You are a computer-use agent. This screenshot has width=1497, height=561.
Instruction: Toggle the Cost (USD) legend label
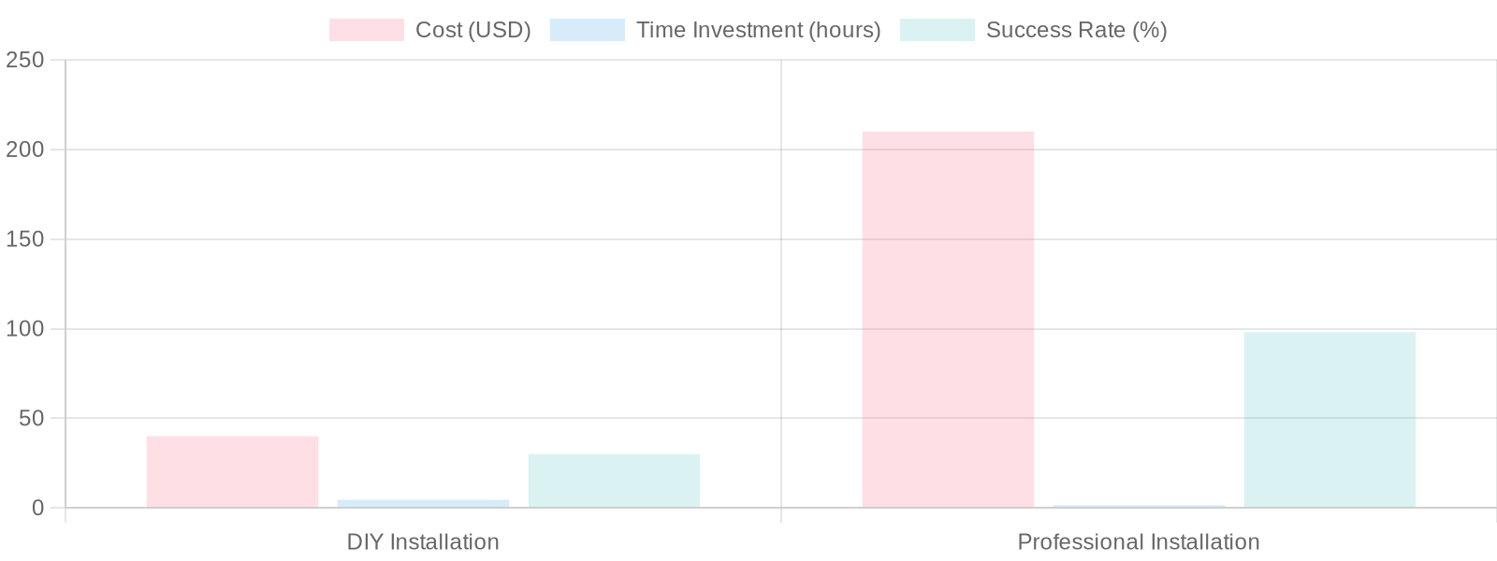click(x=472, y=30)
